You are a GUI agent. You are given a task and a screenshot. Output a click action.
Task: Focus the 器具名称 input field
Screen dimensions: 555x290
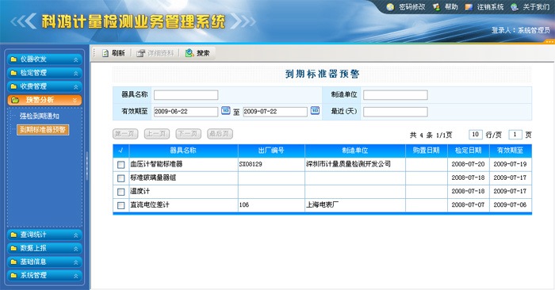pyautogui.click(x=186, y=95)
